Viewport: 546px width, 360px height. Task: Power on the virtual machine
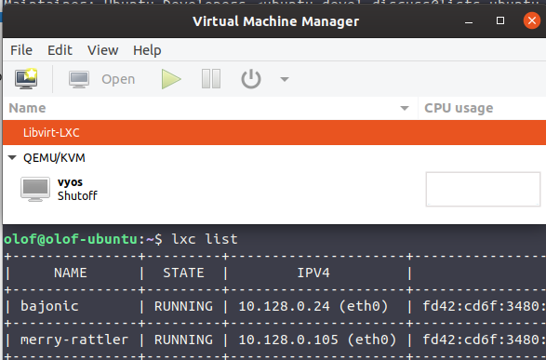click(x=171, y=79)
